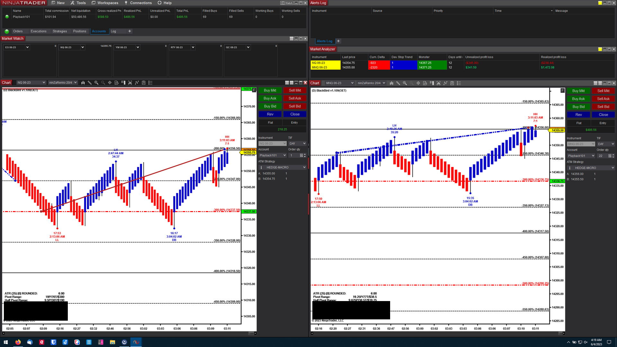617x347 pixels.
Task: Zoom out on the left NQ chart
Action: 103,83
